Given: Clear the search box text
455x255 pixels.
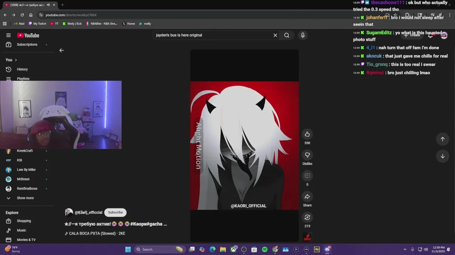Looking at the screenshot, I should click(x=275, y=35).
